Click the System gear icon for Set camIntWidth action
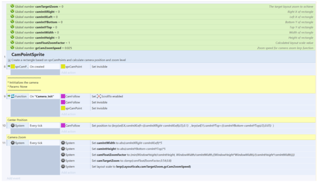Image resolution: width=318 pixels, height=183 pixels. (x=63, y=143)
